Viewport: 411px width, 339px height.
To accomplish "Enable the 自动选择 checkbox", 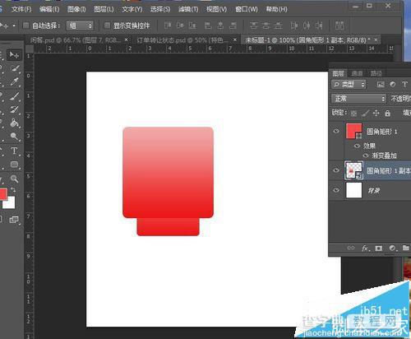I will coord(25,26).
